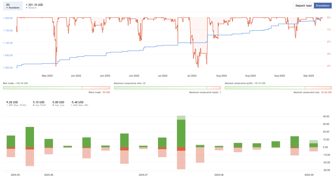
Task: Click the red Worst trade bar segment
Action: coord(96,87)
